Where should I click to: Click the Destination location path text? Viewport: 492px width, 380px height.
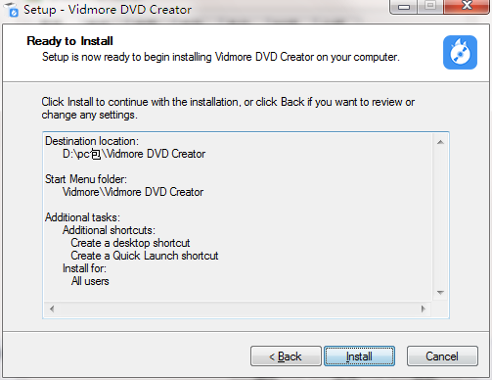134,154
